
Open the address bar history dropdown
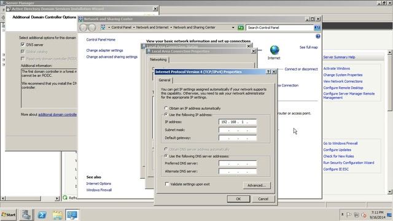[x=233, y=28]
